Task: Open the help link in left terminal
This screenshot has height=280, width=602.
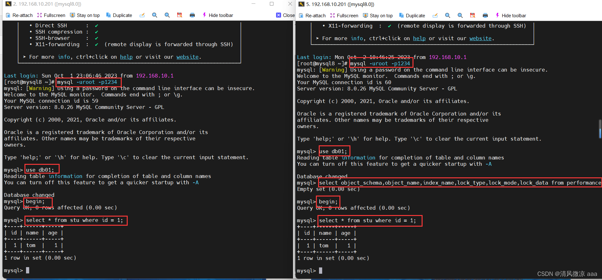Action: (126, 57)
